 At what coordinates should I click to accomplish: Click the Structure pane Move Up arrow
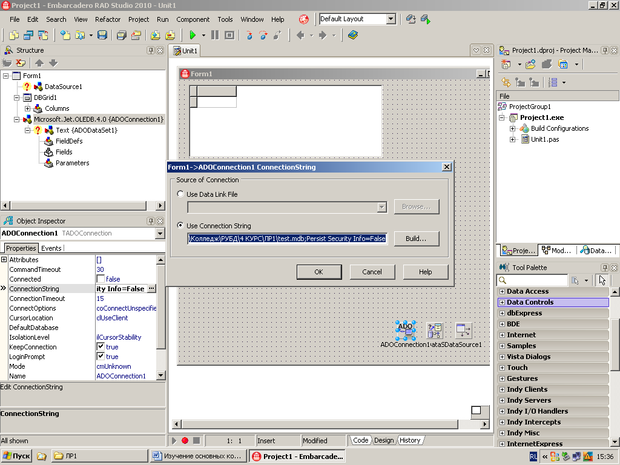39,63
